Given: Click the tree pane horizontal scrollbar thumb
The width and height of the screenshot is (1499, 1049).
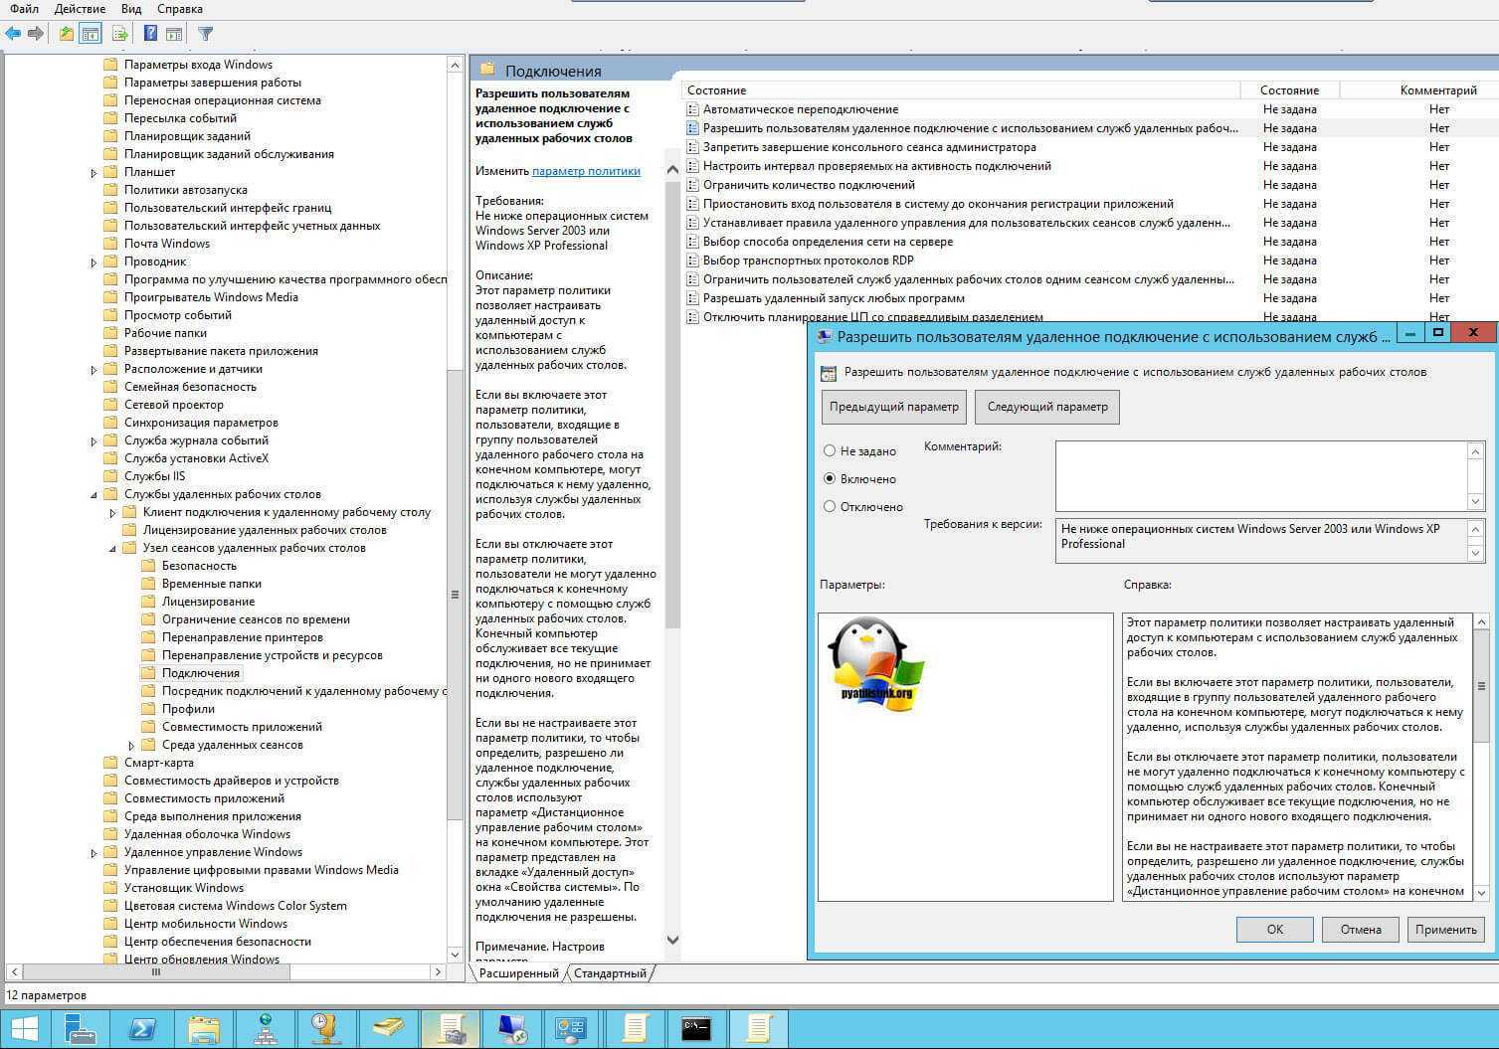Looking at the screenshot, I should coord(155,971).
